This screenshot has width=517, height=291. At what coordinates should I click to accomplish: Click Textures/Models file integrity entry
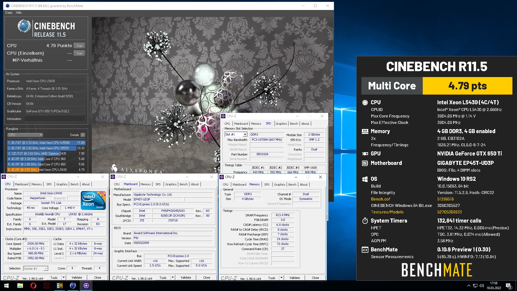387,212
